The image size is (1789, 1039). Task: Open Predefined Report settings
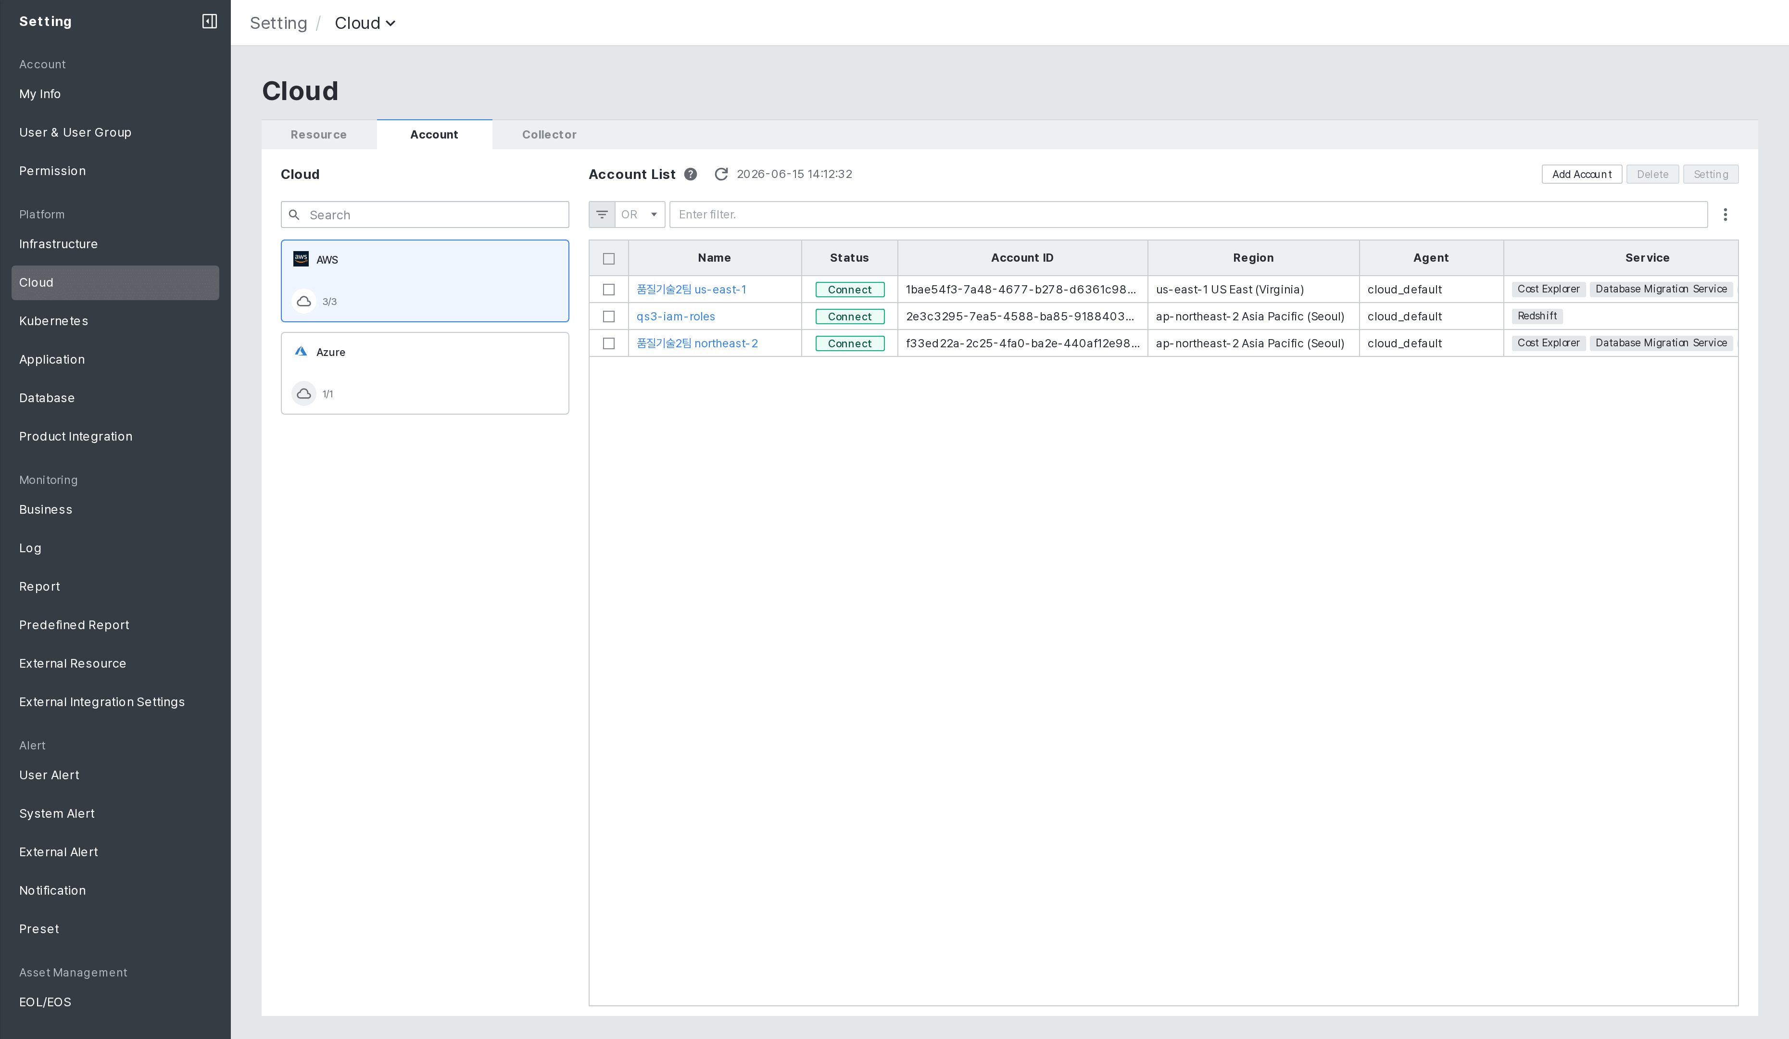pos(115,624)
